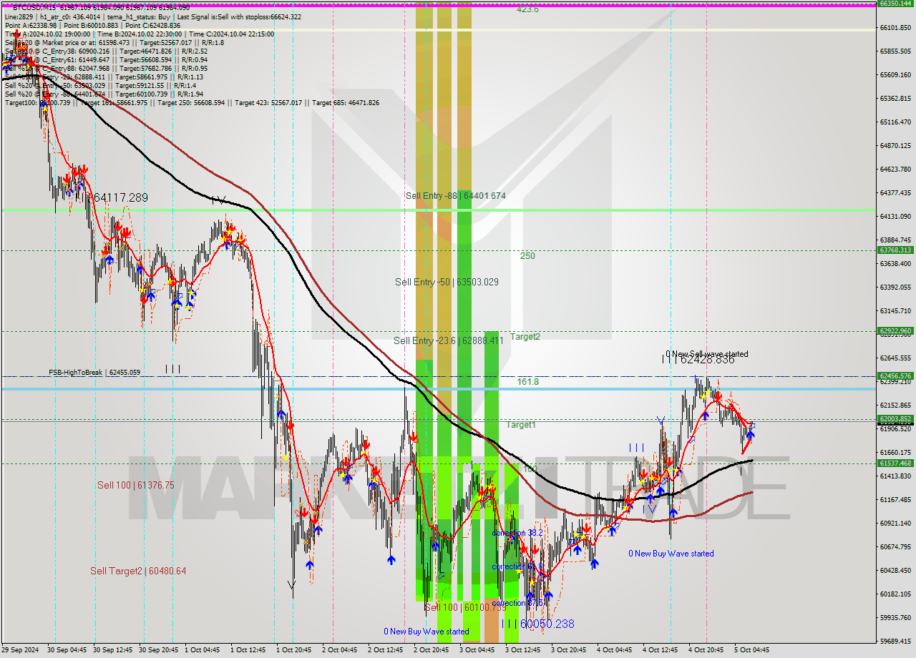916x658 pixels.
Task: Click the 66101.890 price axis value
Action: pos(895,27)
